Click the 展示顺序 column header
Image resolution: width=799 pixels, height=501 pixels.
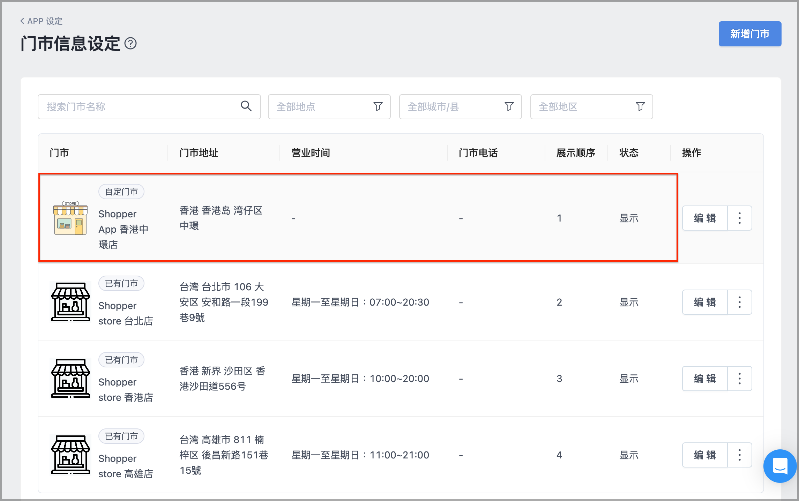(x=576, y=153)
